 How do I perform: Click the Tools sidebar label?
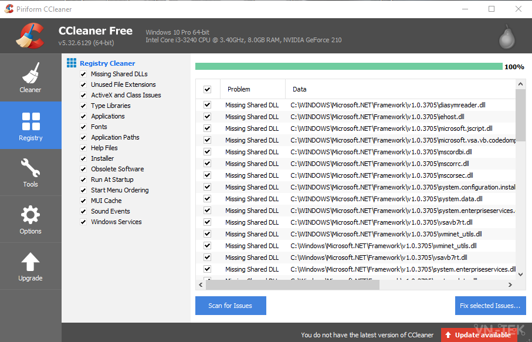[x=31, y=184]
